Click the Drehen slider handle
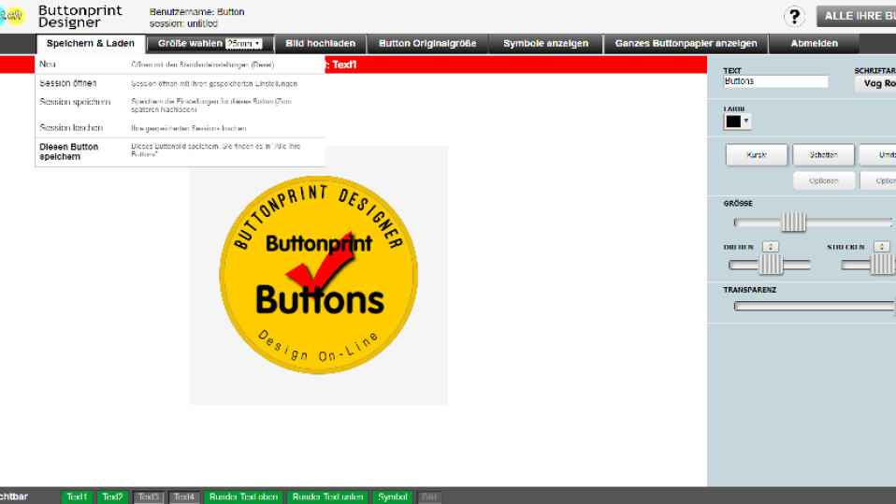This screenshot has width=896, height=504. [771, 266]
